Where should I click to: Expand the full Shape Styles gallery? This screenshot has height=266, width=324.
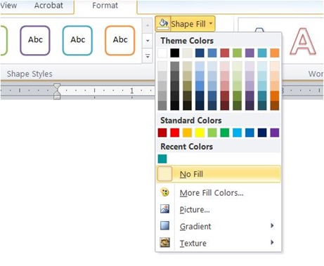click(x=148, y=56)
